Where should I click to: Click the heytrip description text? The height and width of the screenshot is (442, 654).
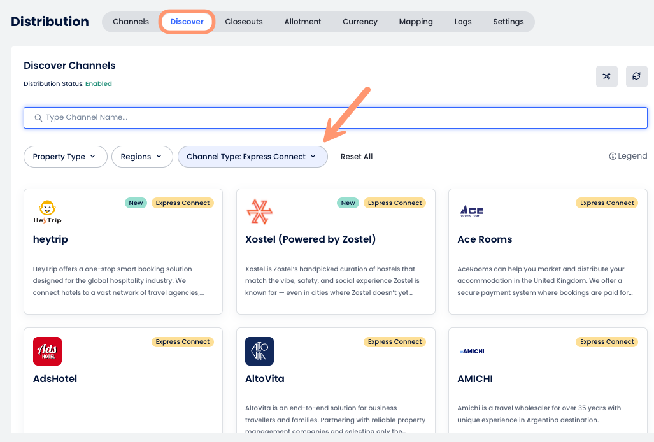point(118,281)
